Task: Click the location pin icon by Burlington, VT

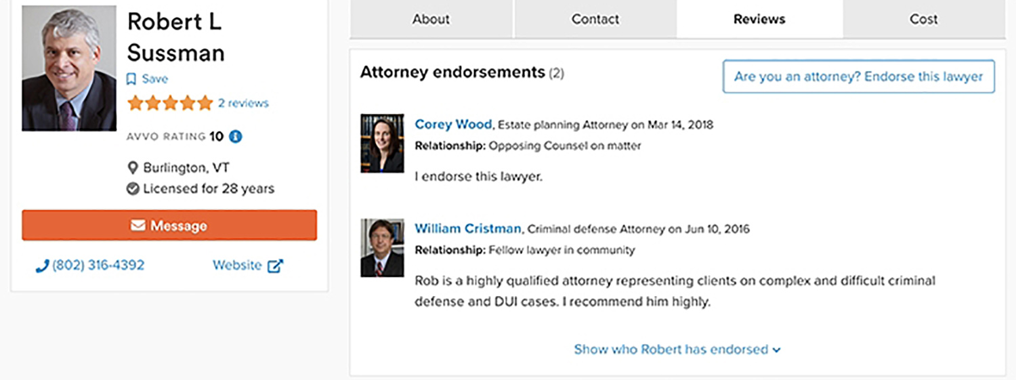Action: (x=133, y=168)
